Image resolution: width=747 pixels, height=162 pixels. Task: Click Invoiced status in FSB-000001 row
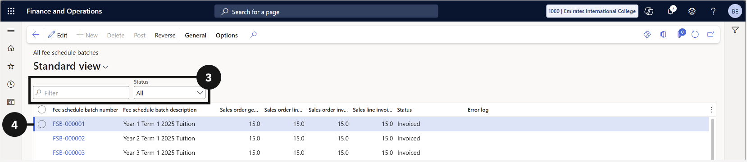409,124
